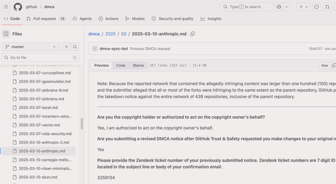
Task: Focus the Go to file field
Action: tap(40, 57)
